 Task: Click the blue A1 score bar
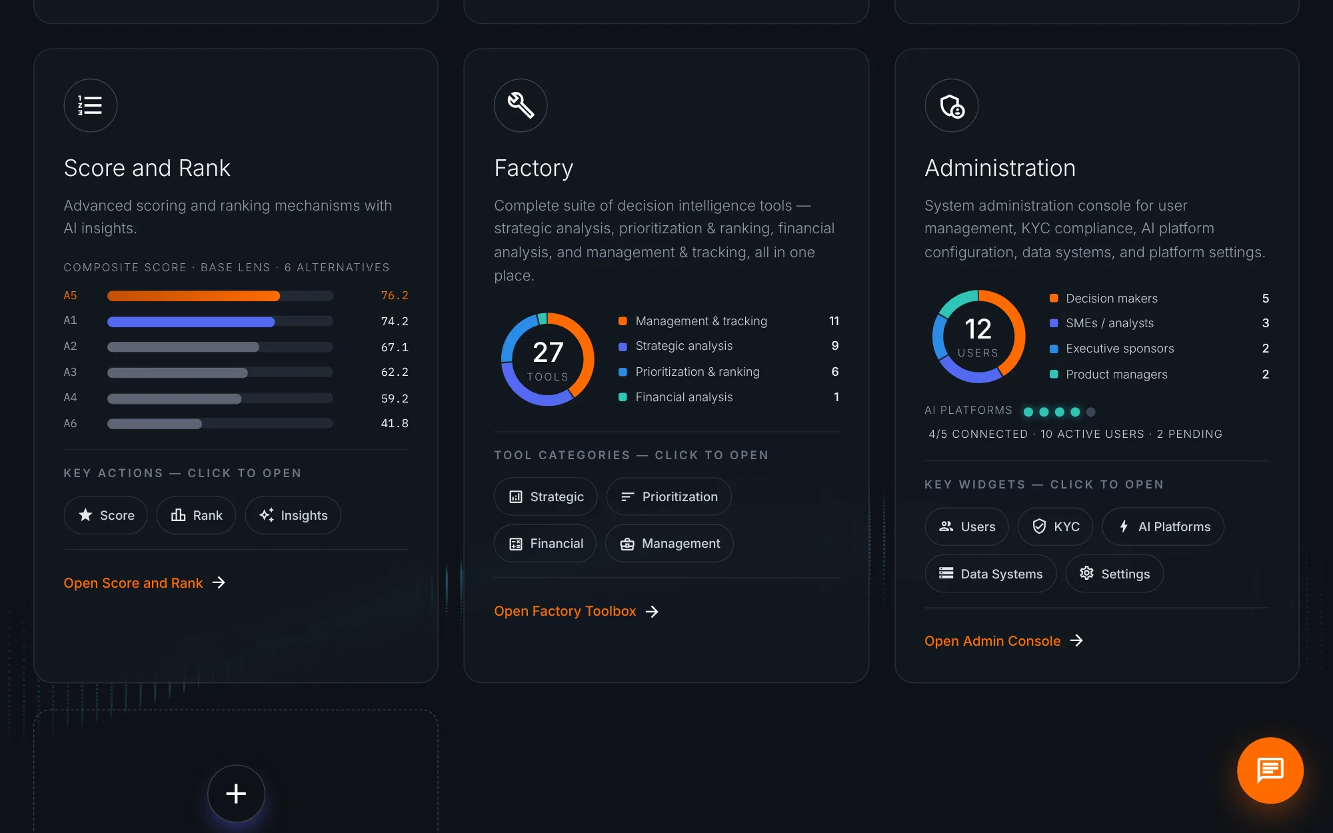pyautogui.click(x=191, y=322)
